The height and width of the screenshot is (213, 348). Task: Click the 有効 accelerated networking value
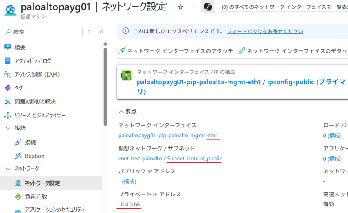328,204
